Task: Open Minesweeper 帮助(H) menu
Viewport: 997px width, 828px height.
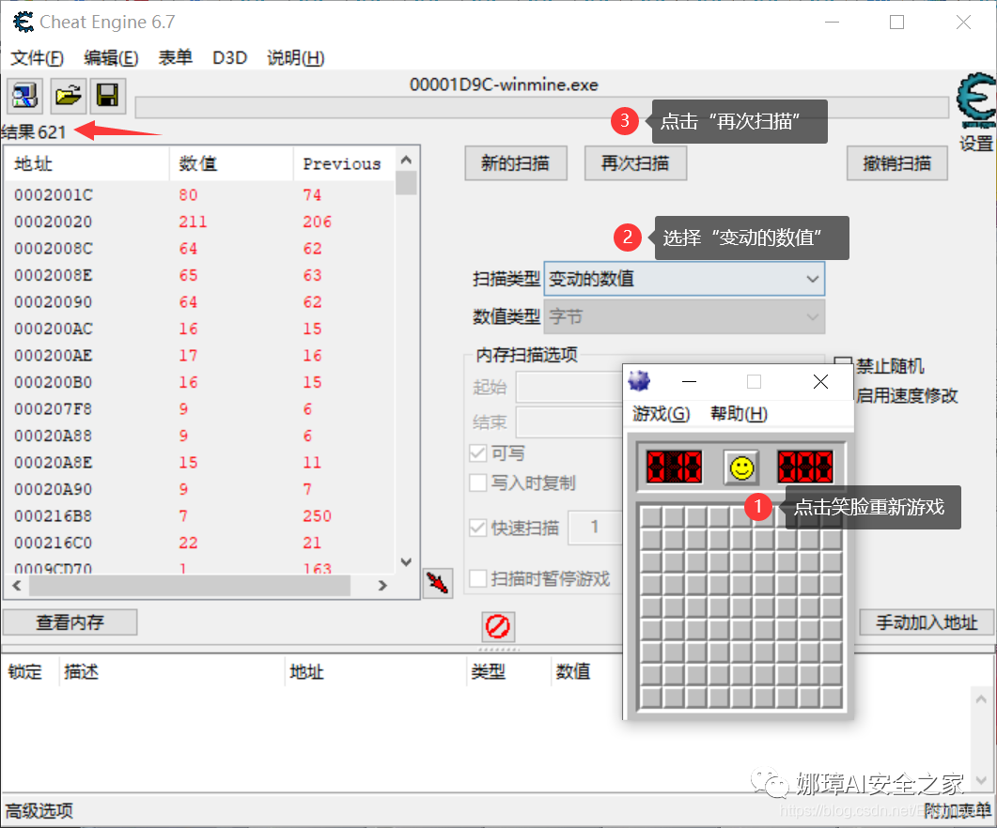Action: [x=739, y=414]
